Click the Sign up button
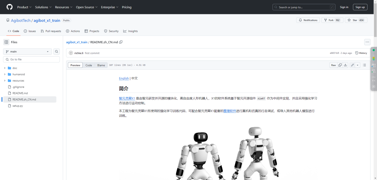The width and height of the screenshot is (377, 180). click(360, 7)
